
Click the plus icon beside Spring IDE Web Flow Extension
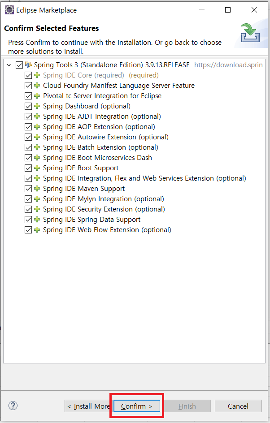(37, 230)
